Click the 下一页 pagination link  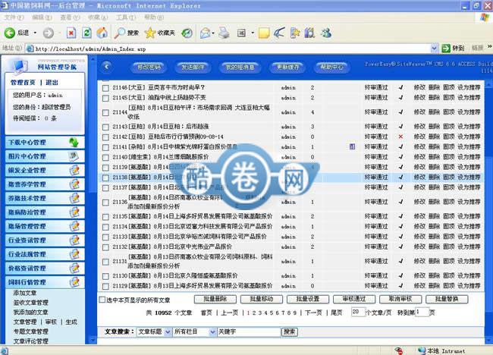[x=313, y=313]
